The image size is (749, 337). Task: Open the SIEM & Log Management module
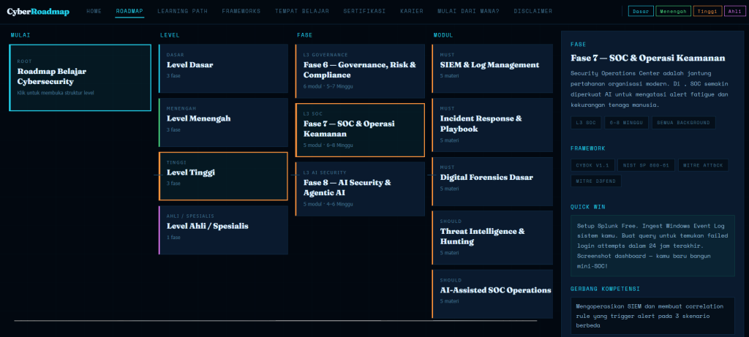492,68
